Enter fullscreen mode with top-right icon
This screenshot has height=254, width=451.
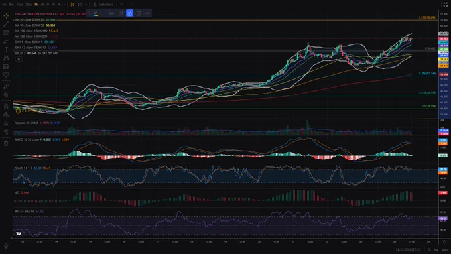pyautogui.click(x=446, y=5)
